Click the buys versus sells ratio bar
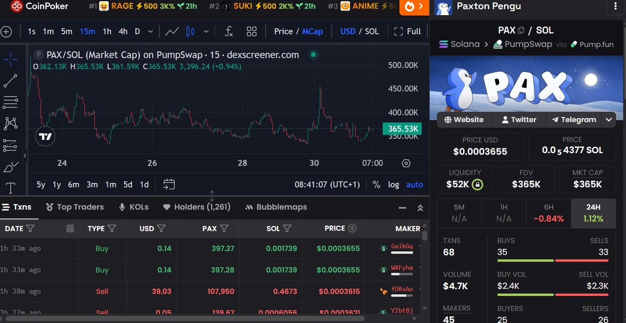 pos(553,260)
